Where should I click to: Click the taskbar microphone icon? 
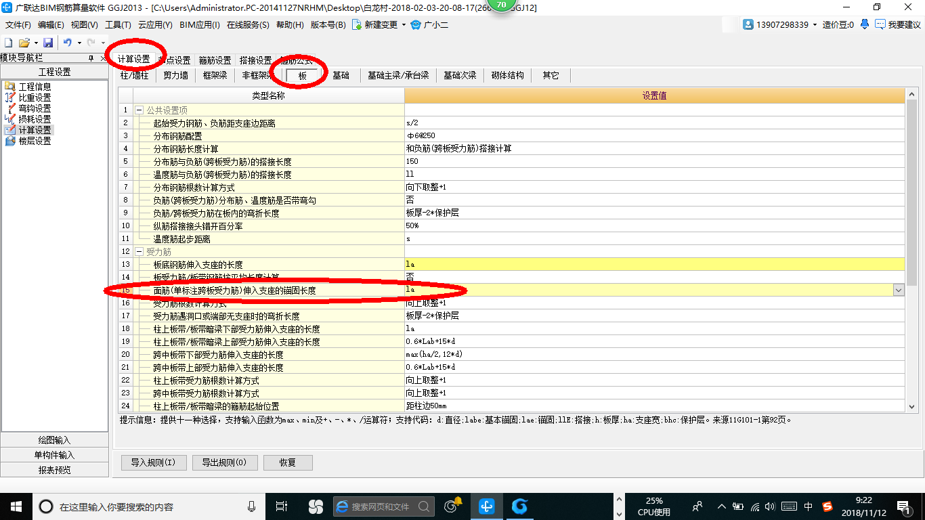(x=251, y=506)
